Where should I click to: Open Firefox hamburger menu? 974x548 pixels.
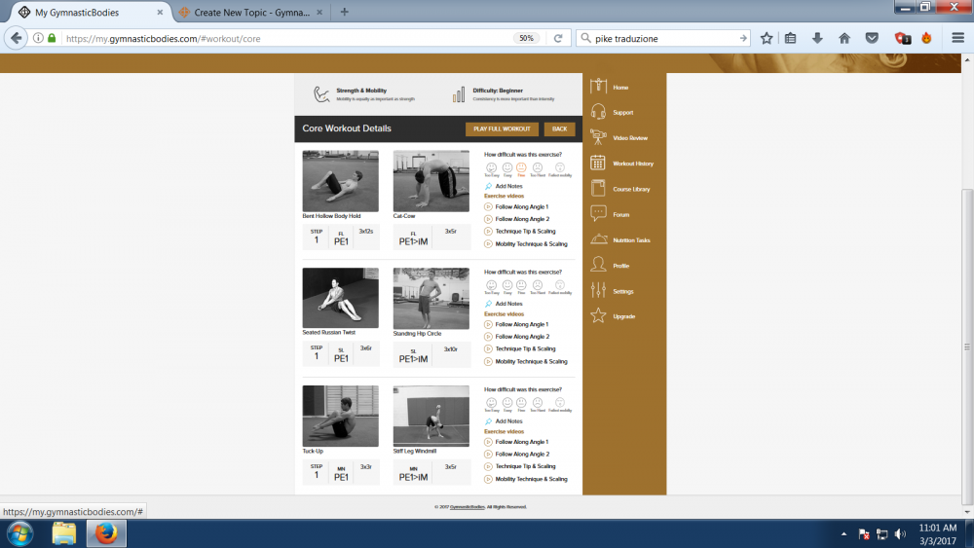957,38
